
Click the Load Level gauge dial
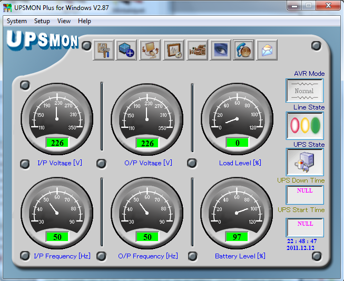tap(237, 119)
